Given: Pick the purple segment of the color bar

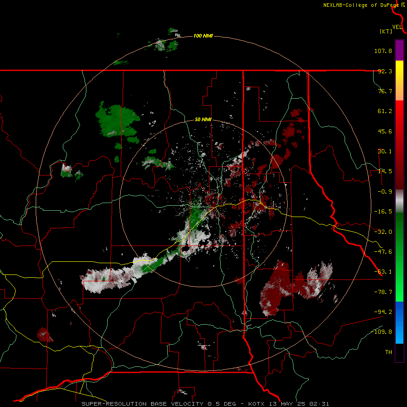Looking at the screenshot, I should pyautogui.click(x=399, y=50).
